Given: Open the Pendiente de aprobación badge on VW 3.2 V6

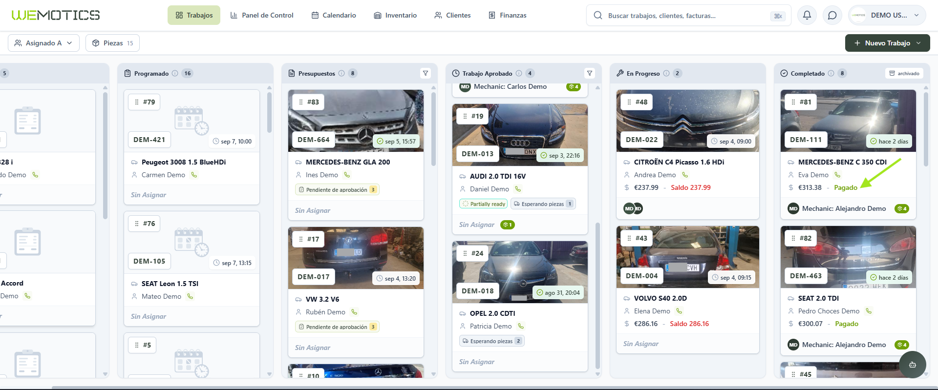Looking at the screenshot, I should 337,327.
